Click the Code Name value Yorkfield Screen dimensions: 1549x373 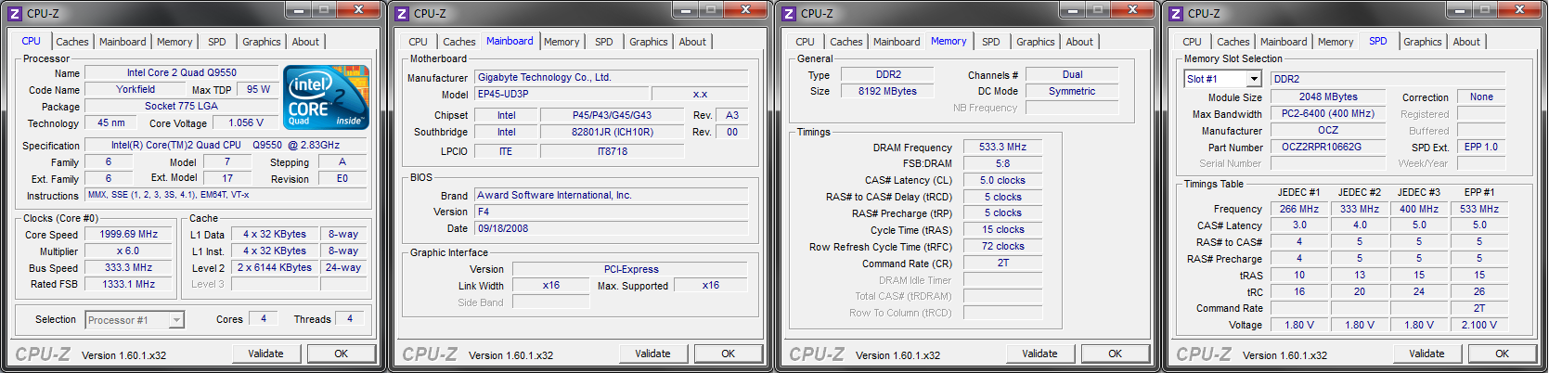pyautogui.click(x=136, y=89)
